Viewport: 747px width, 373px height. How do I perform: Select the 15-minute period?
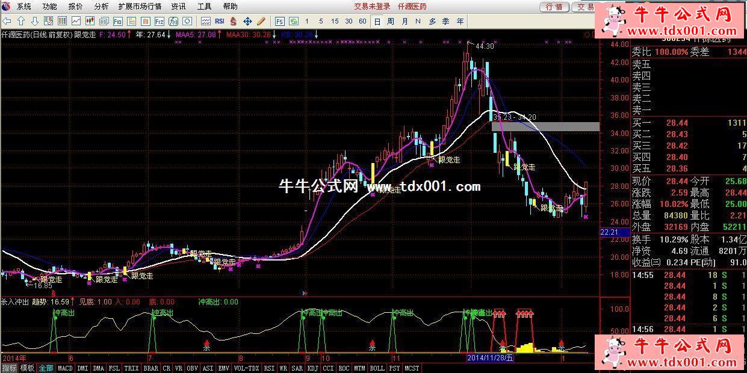pos(334,21)
